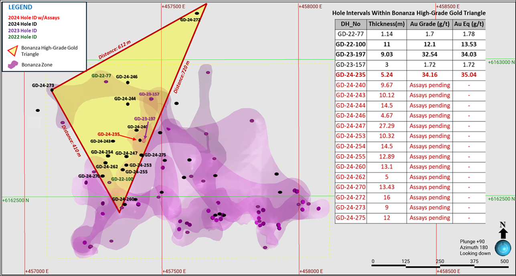
Task: Select the Thickness(m) column header
Action: tap(387, 24)
